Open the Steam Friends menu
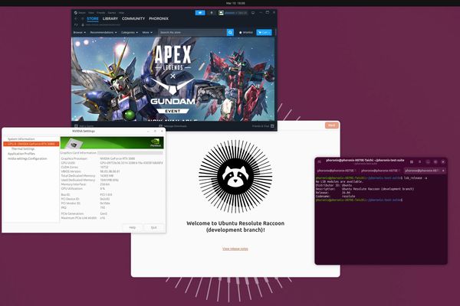Image resolution: width=460 pixels, height=306 pixels. click(x=101, y=13)
